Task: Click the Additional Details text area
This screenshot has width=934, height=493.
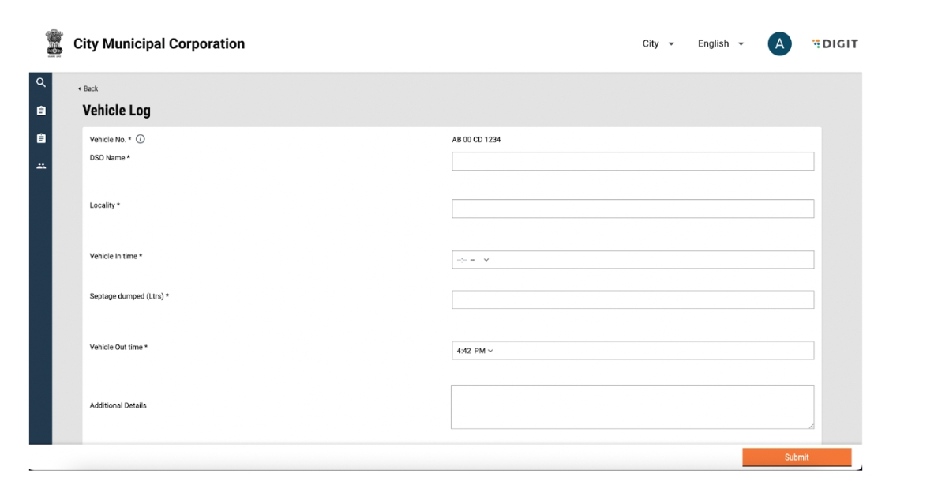Action: point(632,407)
